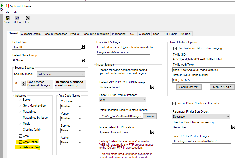
Task: Open the Security Model dropdown
Action: coord(61,74)
